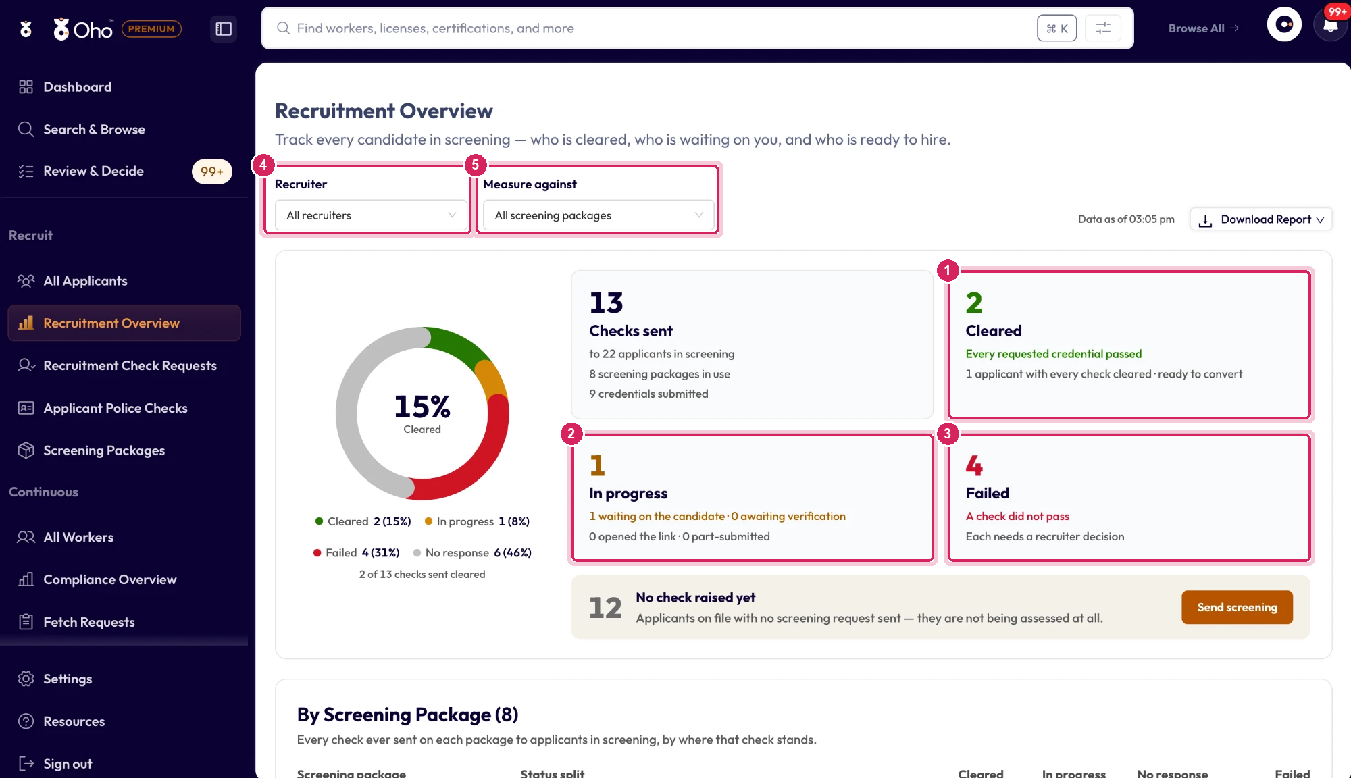Click the Review & Decide checklist icon
Screen dimensions: 1351x778
coord(26,171)
